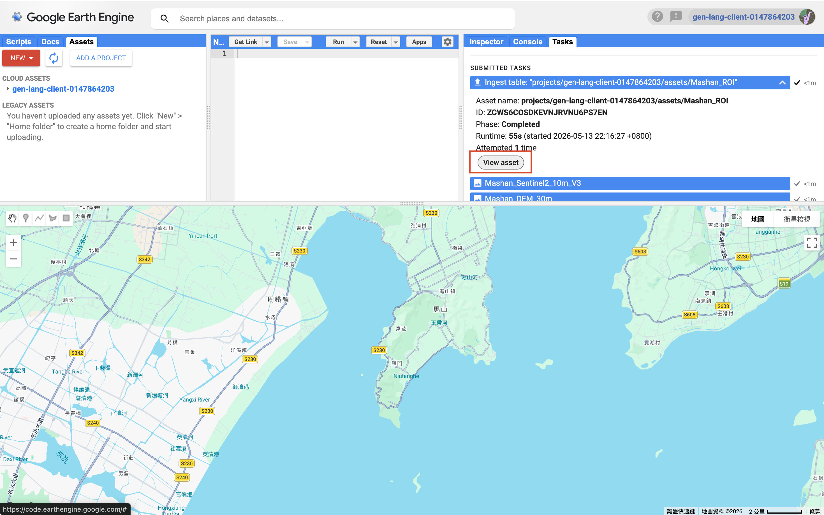Open the NEW asset dropdown

21,58
